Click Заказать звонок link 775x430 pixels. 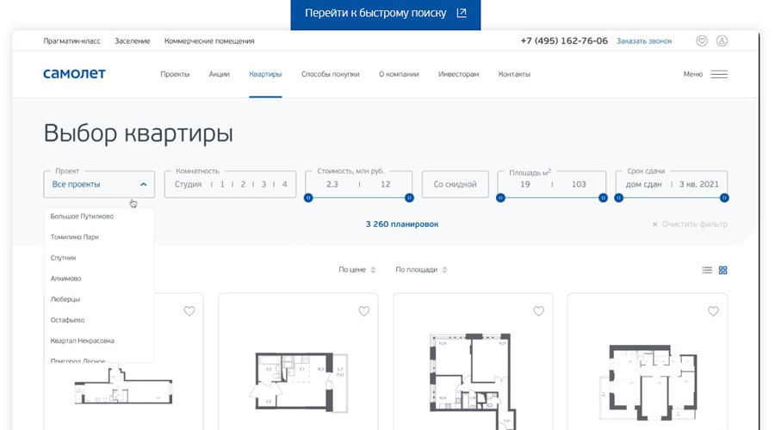coord(644,41)
